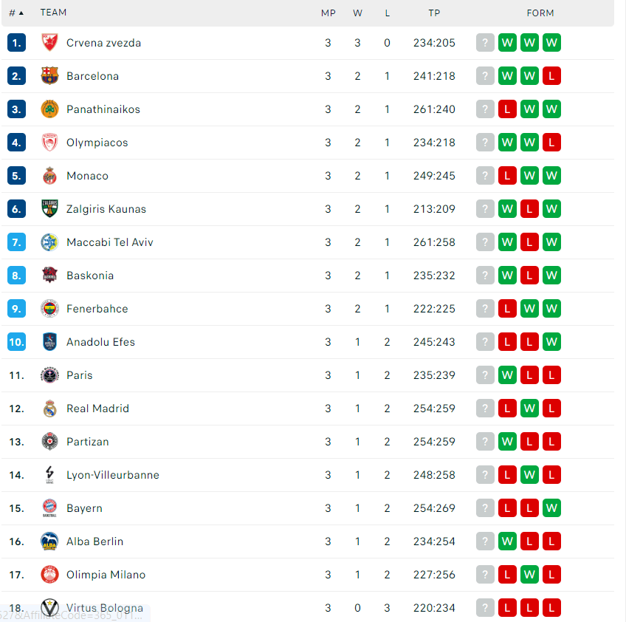This screenshot has height=622, width=626.
Task: Click the rank 10 badge for Anadolu Efes
Action: (17, 342)
